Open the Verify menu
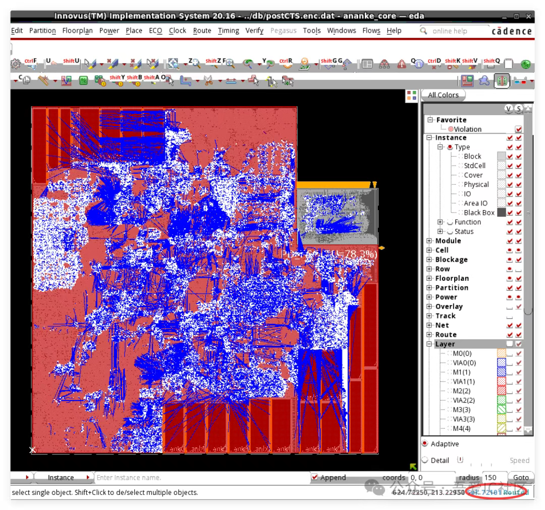This screenshot has width=545, height=510. [x=254, y=31]
